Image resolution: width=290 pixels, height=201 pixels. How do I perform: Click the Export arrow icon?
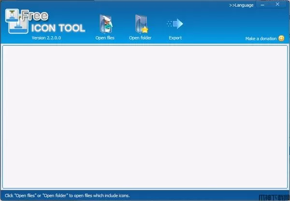175,24
